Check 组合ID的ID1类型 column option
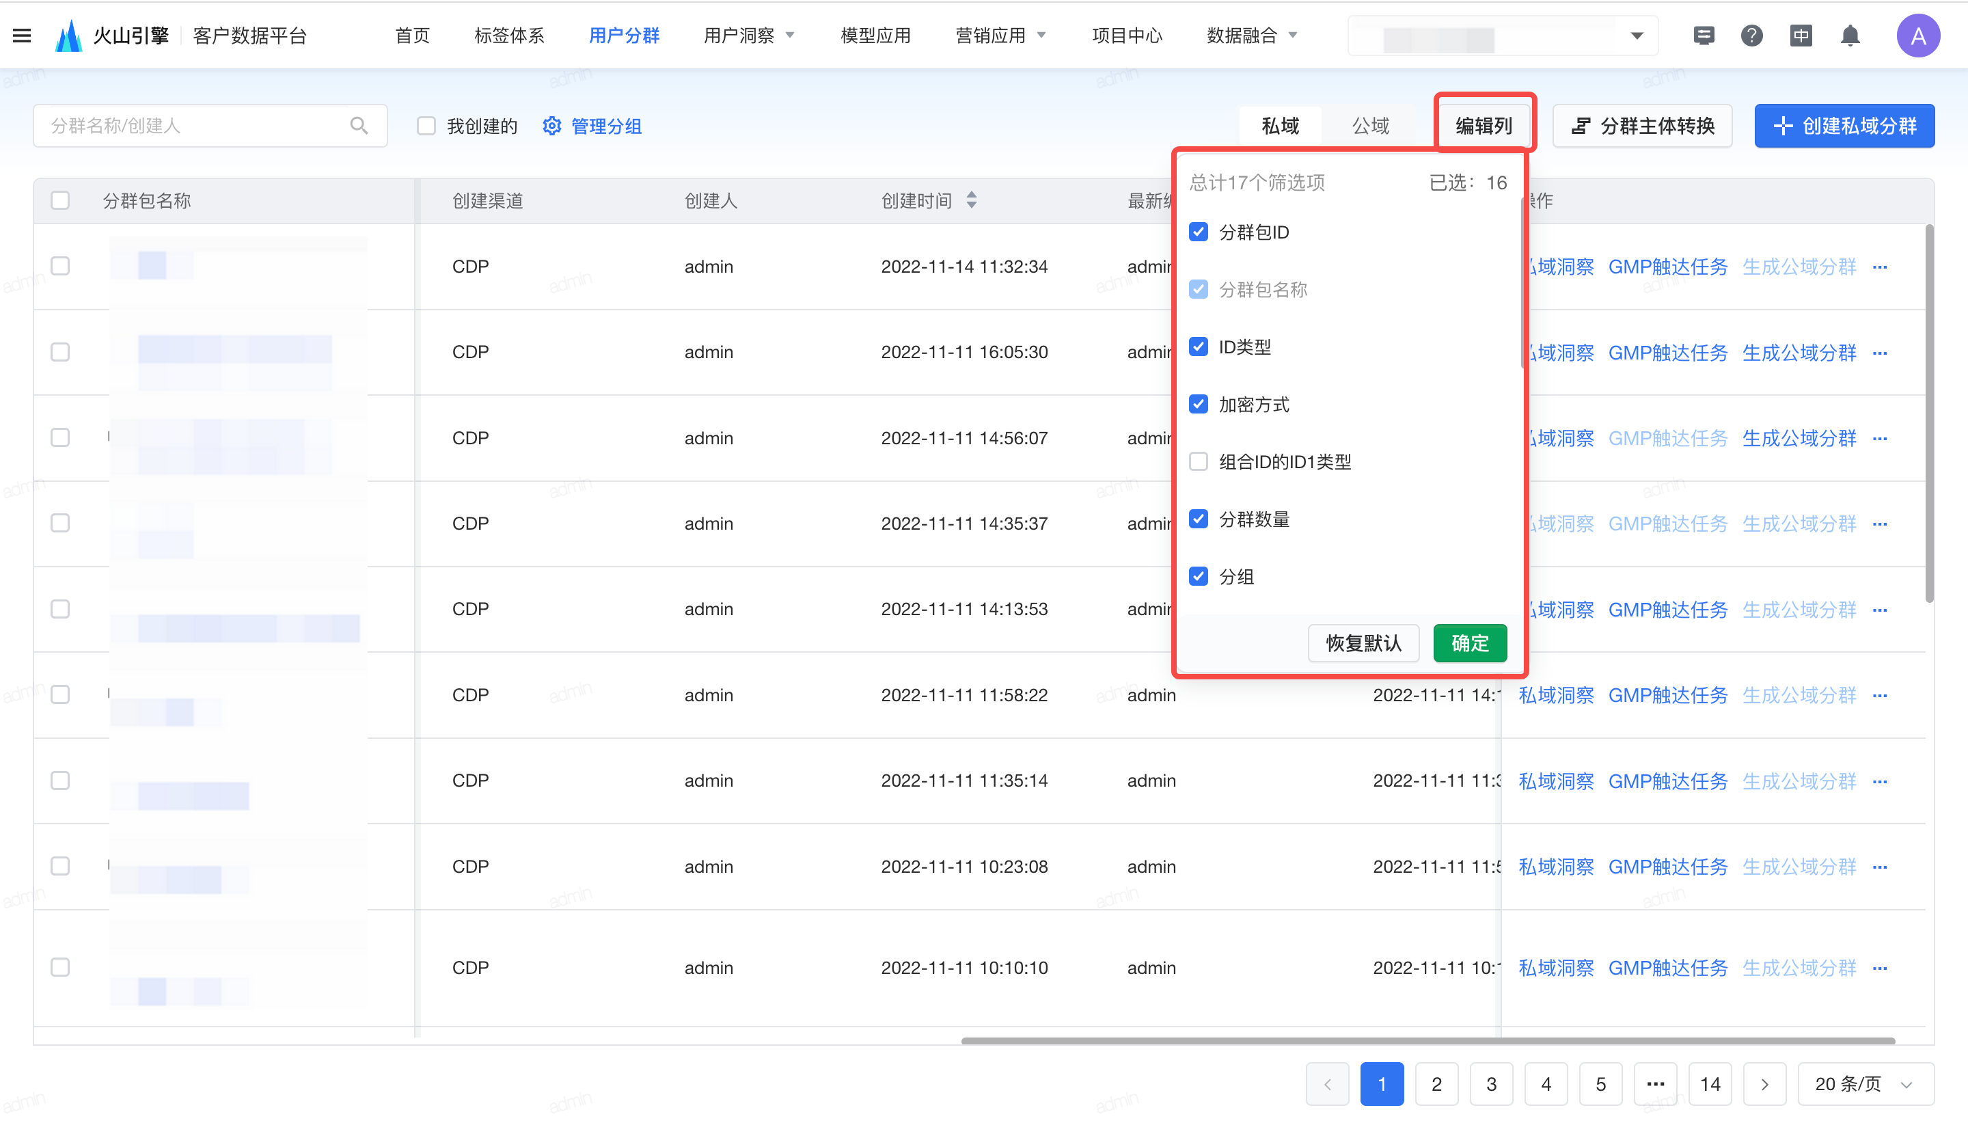Screen dimensions: 1968x1125 coord(1198,462)
